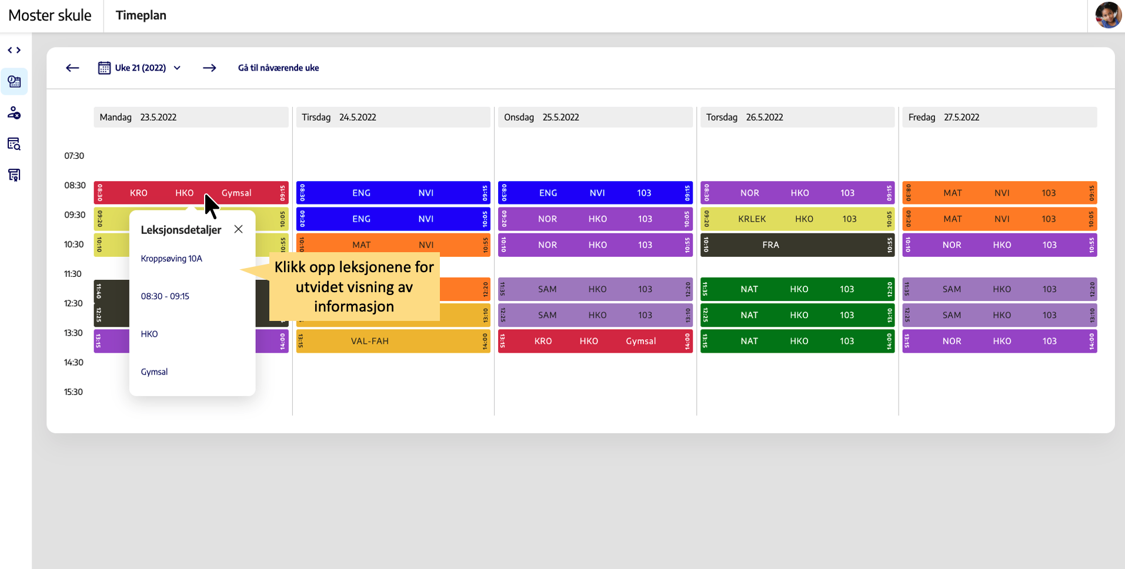
Task: Click Kroppsøving 10A in lesson details
Action: 171,259
